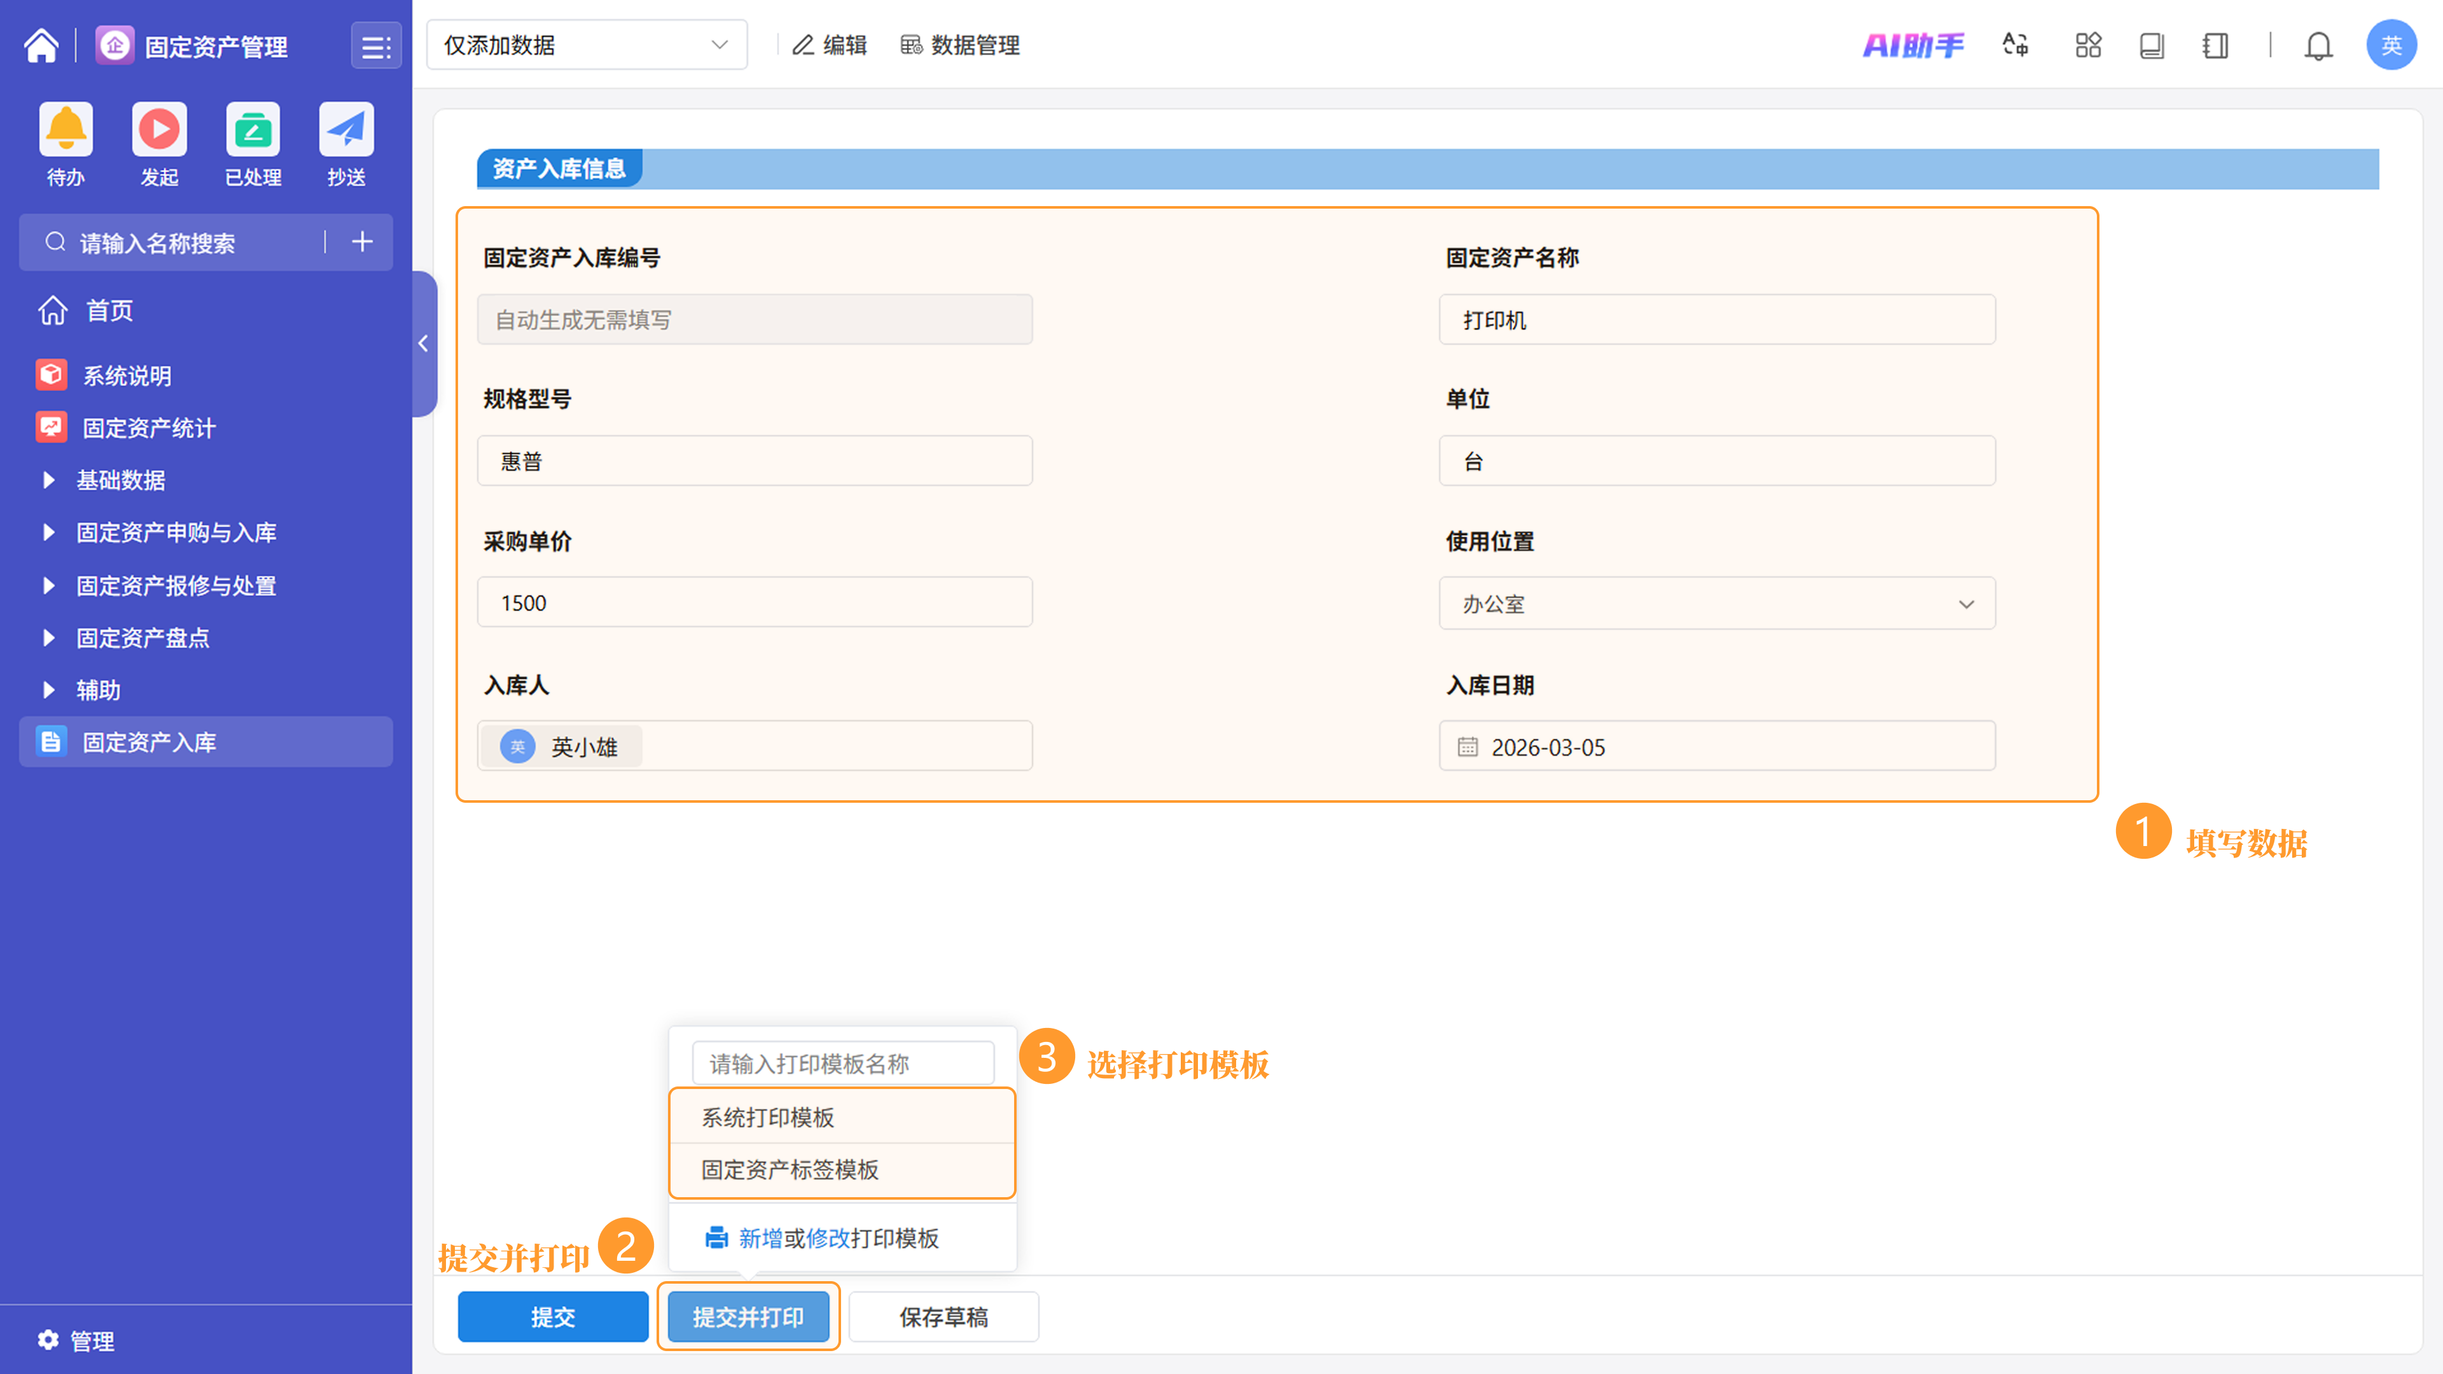Open the 使用位置 办公室 dropdown
Image resolution: width=2443 pixels, height=1374 pixels.
1716,604
